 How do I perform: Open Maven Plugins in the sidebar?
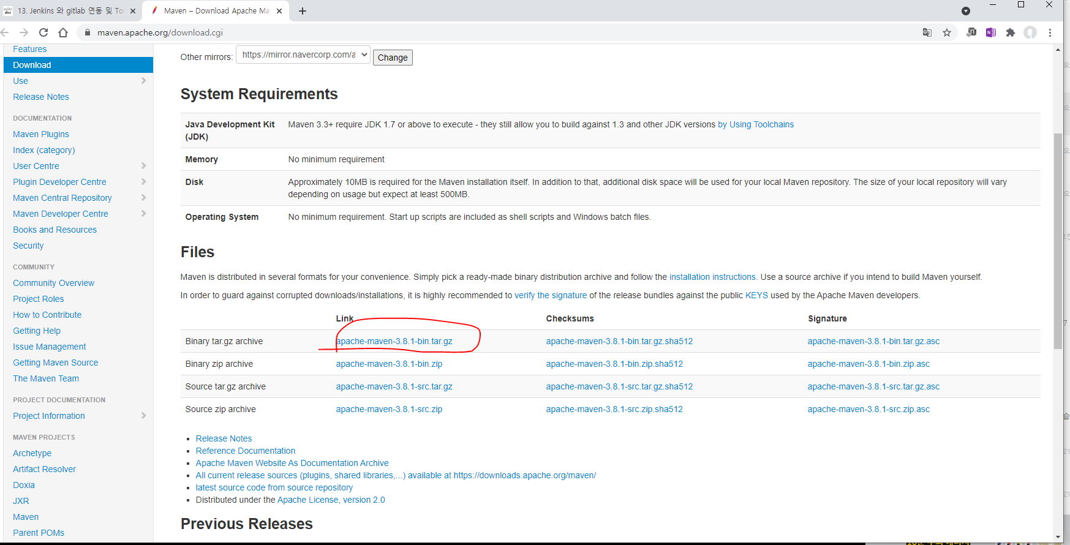(x=41, y=134)
